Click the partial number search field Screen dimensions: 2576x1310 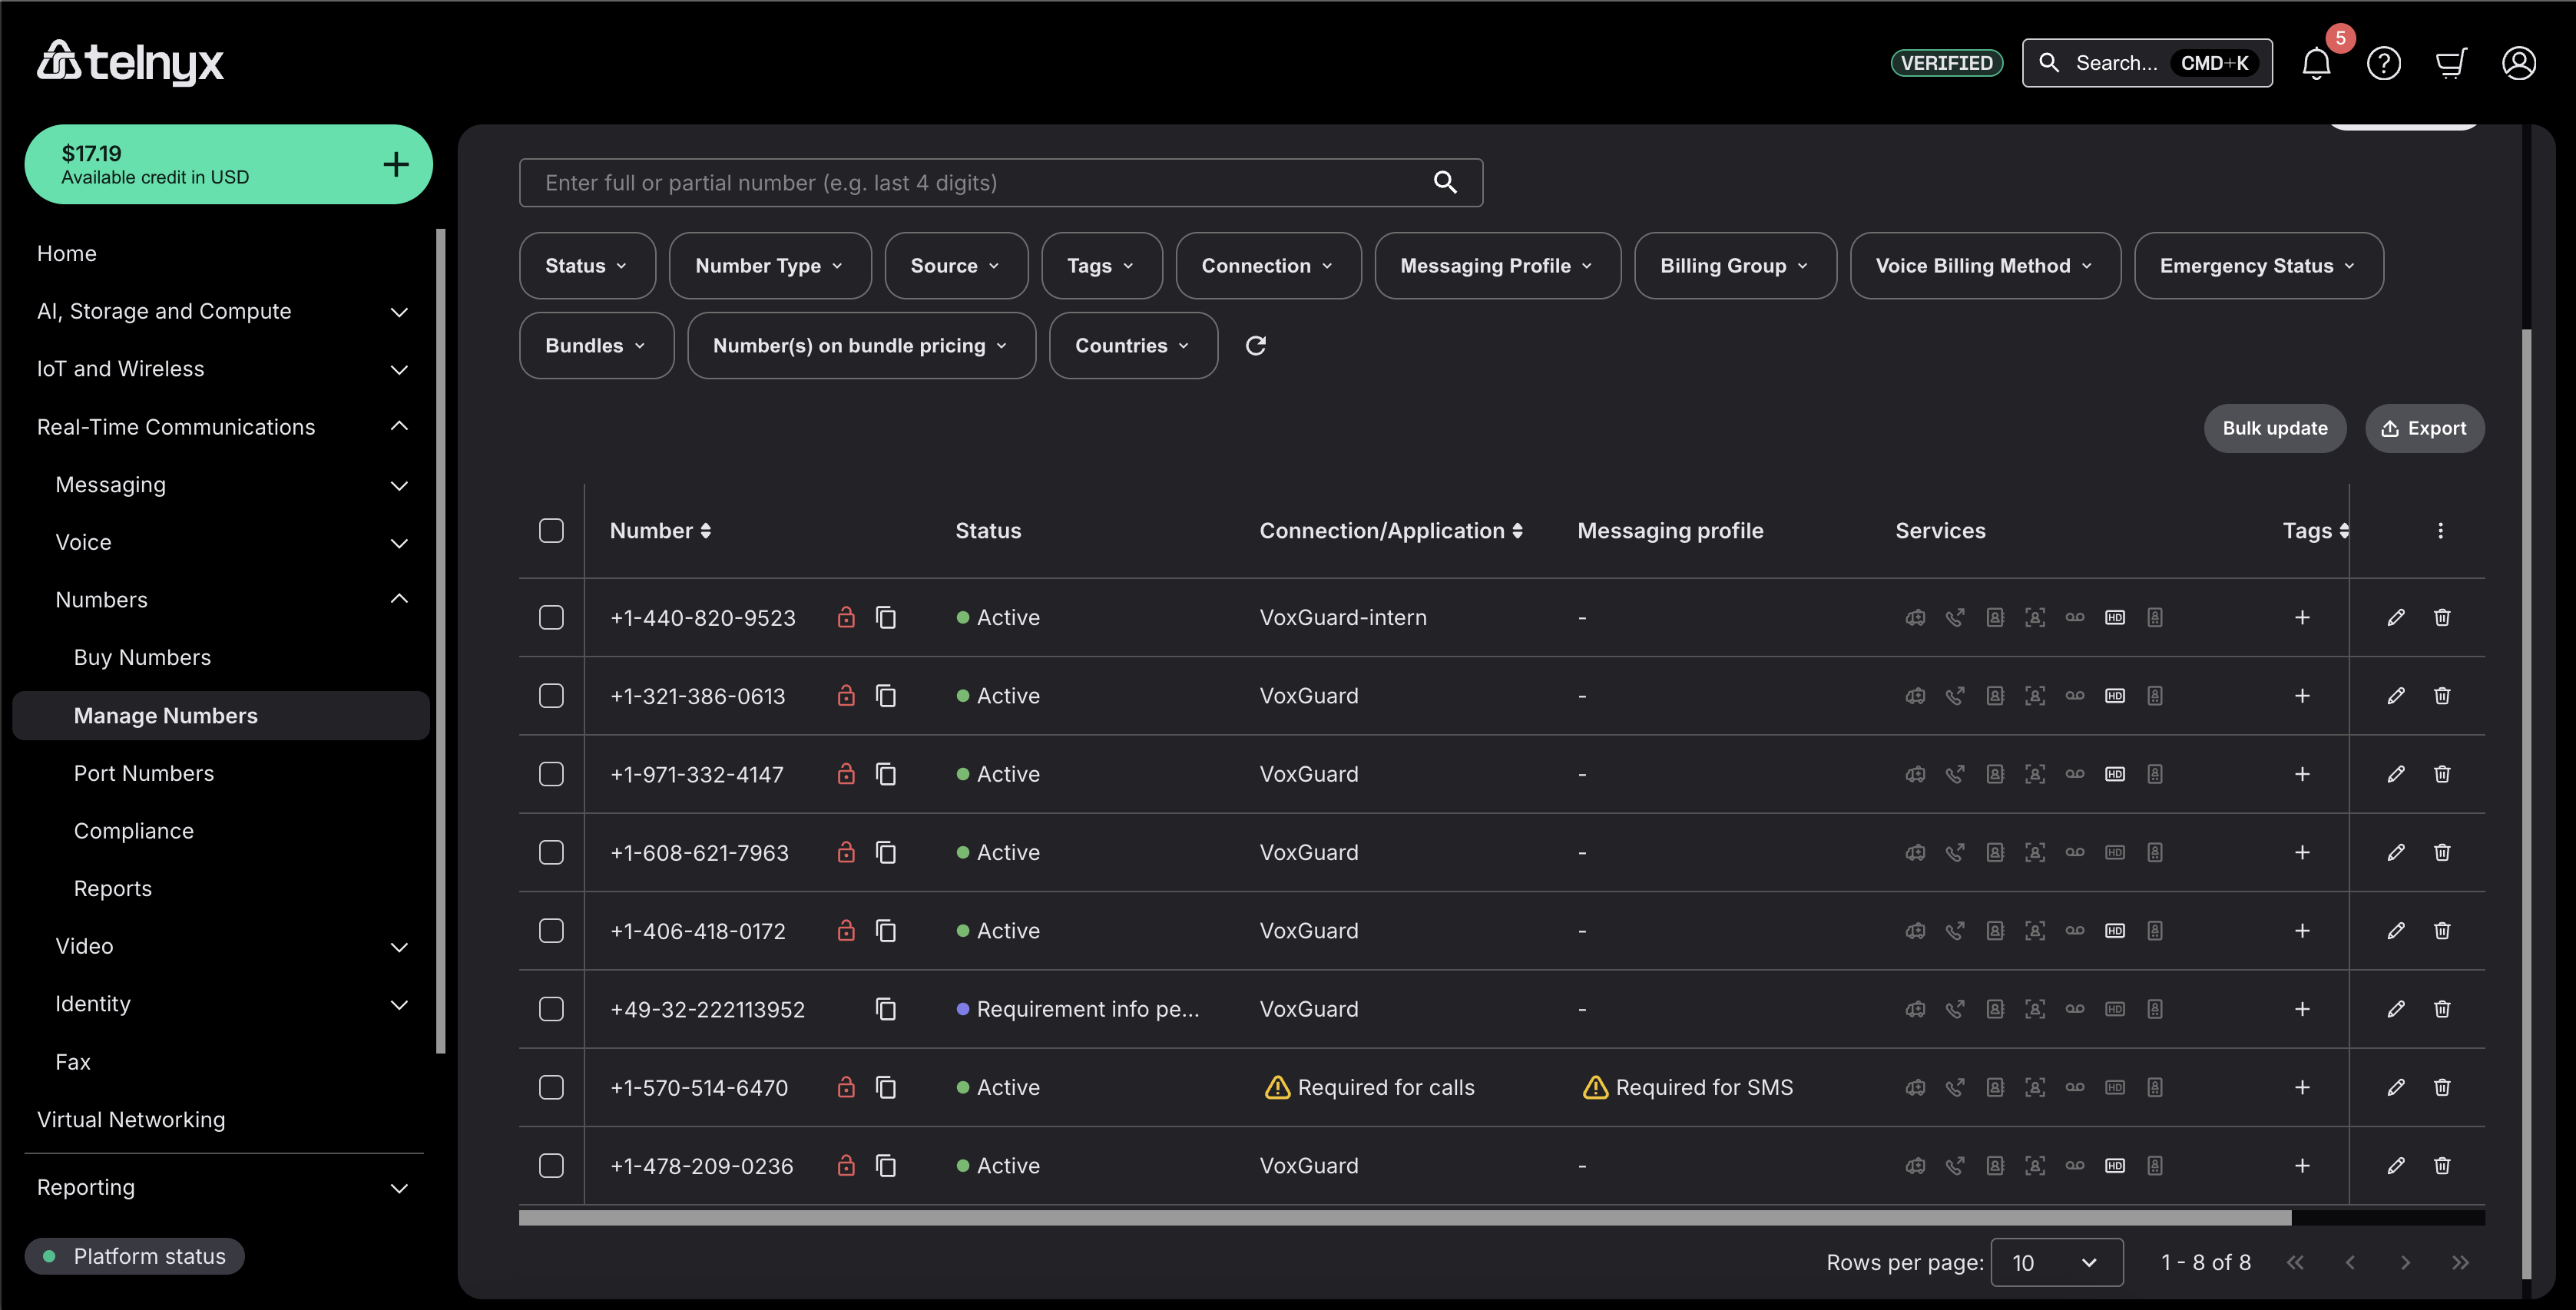point(980,183)
